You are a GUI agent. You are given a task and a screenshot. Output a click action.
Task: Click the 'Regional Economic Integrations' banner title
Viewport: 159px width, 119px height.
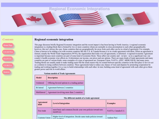tap(79, 9)
